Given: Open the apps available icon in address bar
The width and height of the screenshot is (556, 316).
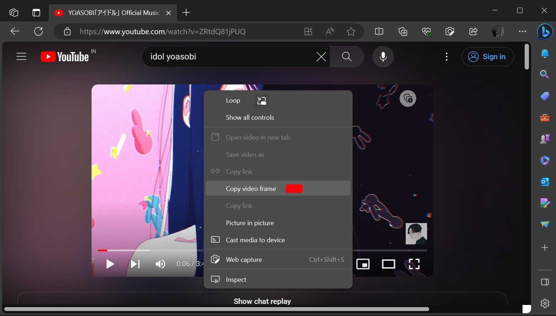Looking at the screenshot, I should point(308,31).
